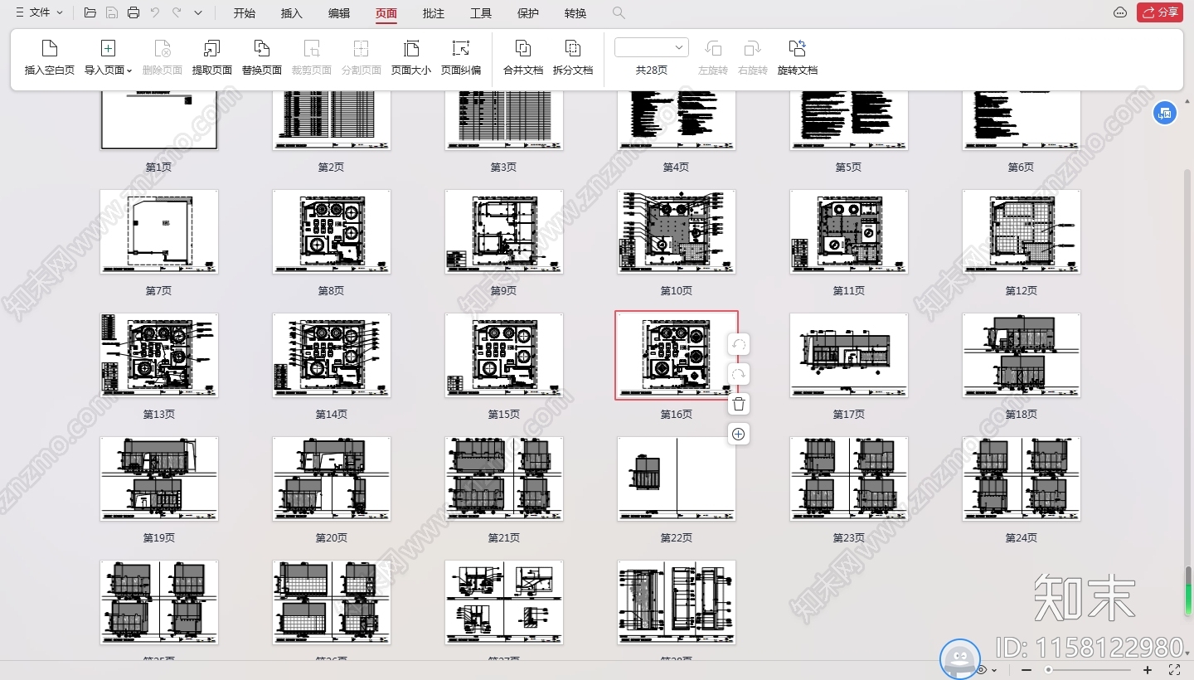Open the Edit (编辑) tab
Image resolution: width=1194 pixels, height=680 pixels.
click(x=339, y=13)
